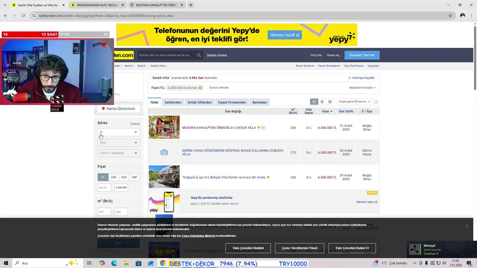Image resolution: width=477 pixels, height=268 pixels.
Task: Click the Hesap Aç link
Action: [x=333, y=55]
